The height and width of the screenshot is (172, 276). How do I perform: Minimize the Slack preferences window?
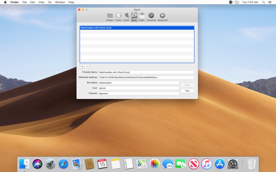tap(83, 10)
